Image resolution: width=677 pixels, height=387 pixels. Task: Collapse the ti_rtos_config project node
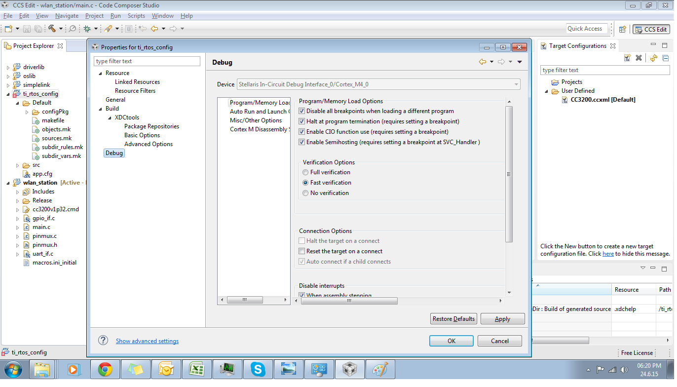pos(8,94)
